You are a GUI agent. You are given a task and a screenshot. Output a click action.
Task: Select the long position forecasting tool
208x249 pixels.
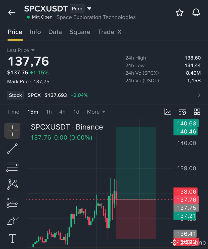point(12,203)
